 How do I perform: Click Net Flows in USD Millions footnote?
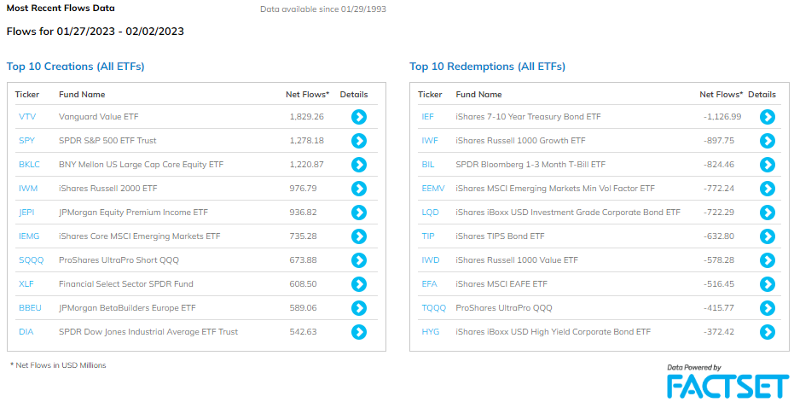tap(58, 365)
